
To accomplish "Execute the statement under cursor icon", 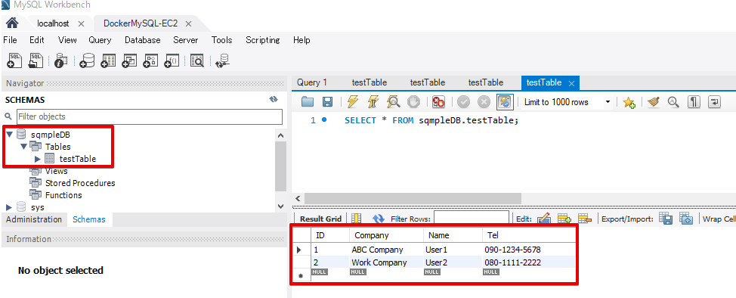I will pyautogui.click(x=373, y=101).
